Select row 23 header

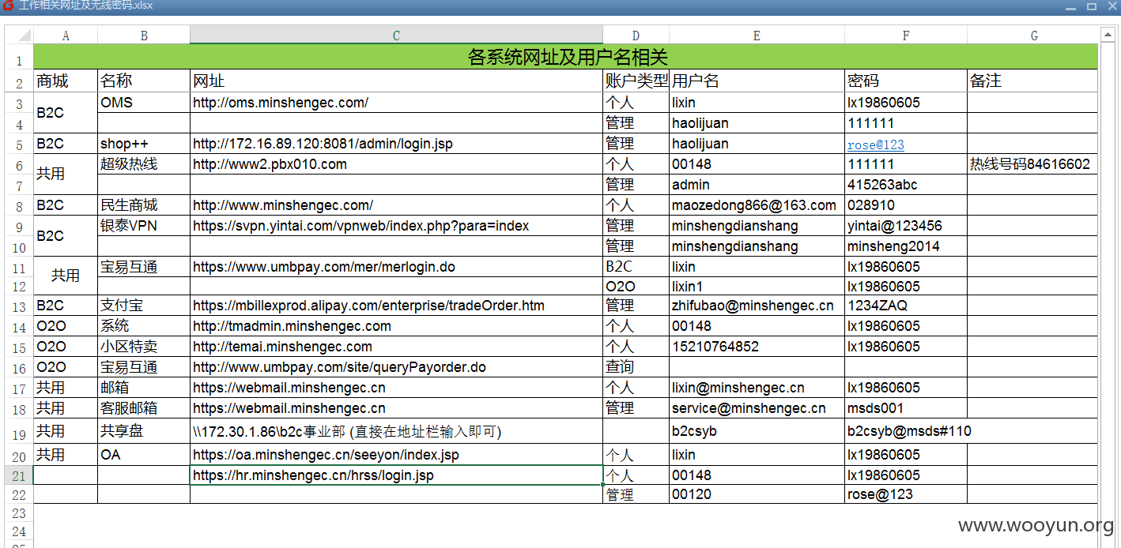(x=19, y=513)
